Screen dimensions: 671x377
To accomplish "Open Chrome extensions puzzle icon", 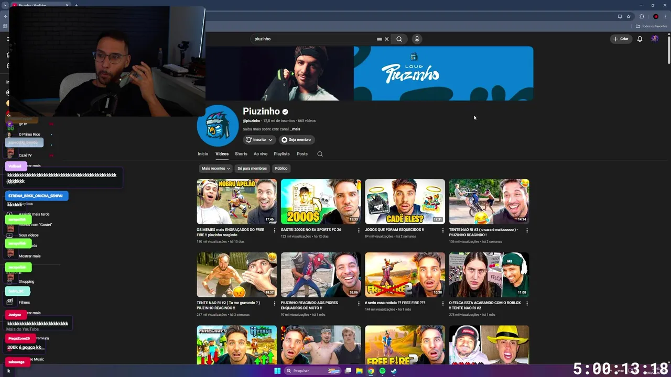I will (x=642, y=16).
